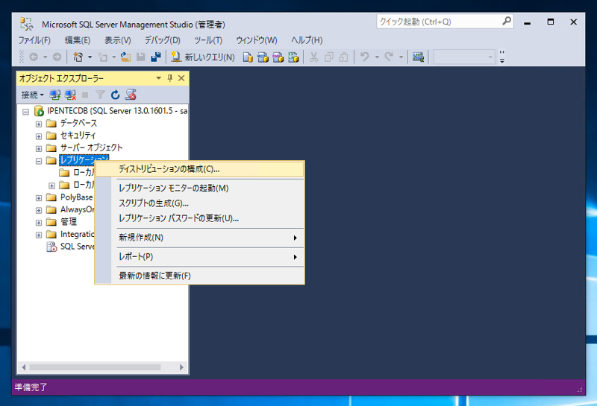The image size is (597, 406).
Task: Open the 編集(E) menu
Action: tap(78, 40)
